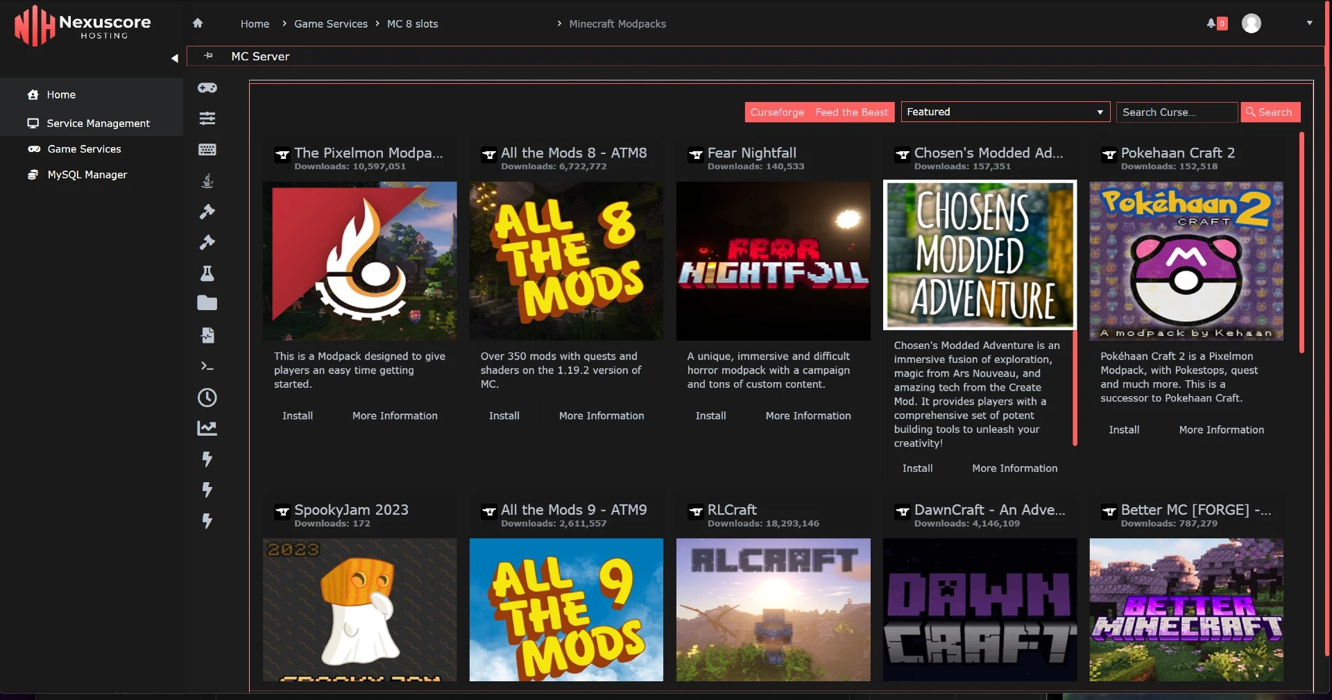Screen dimensions: 1332x700
Task: Click the Curseforge icon beside SpookyJam 2023
Action: click(282, 512)
